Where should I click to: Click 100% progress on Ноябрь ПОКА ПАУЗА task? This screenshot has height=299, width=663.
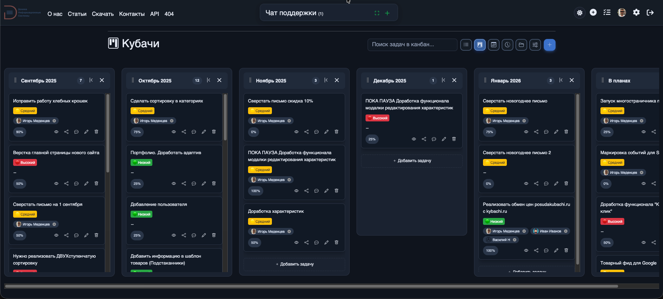tap(256, 191)
